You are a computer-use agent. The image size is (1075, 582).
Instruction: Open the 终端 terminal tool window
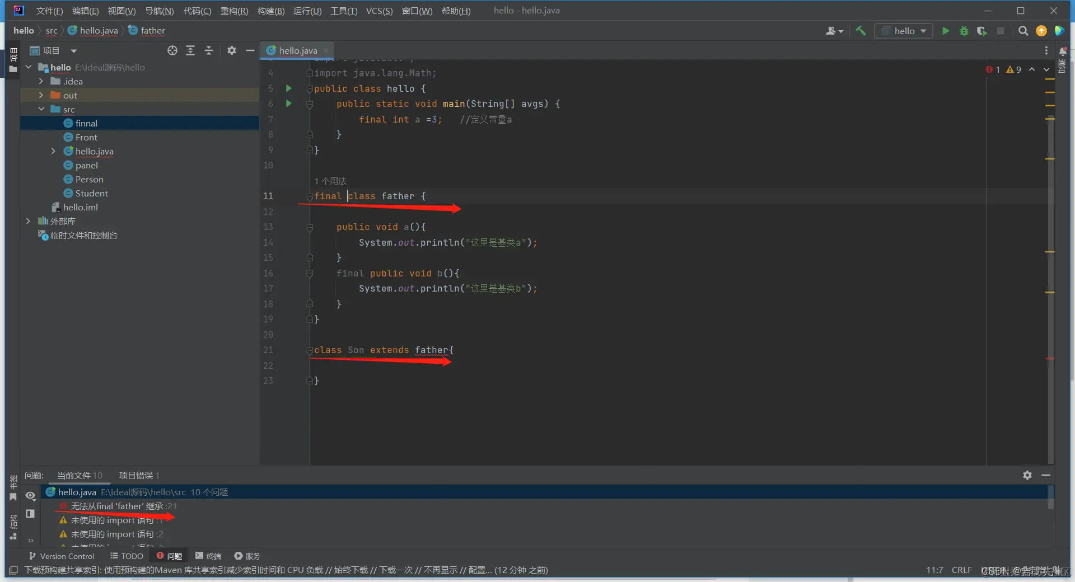click(208, 556)
